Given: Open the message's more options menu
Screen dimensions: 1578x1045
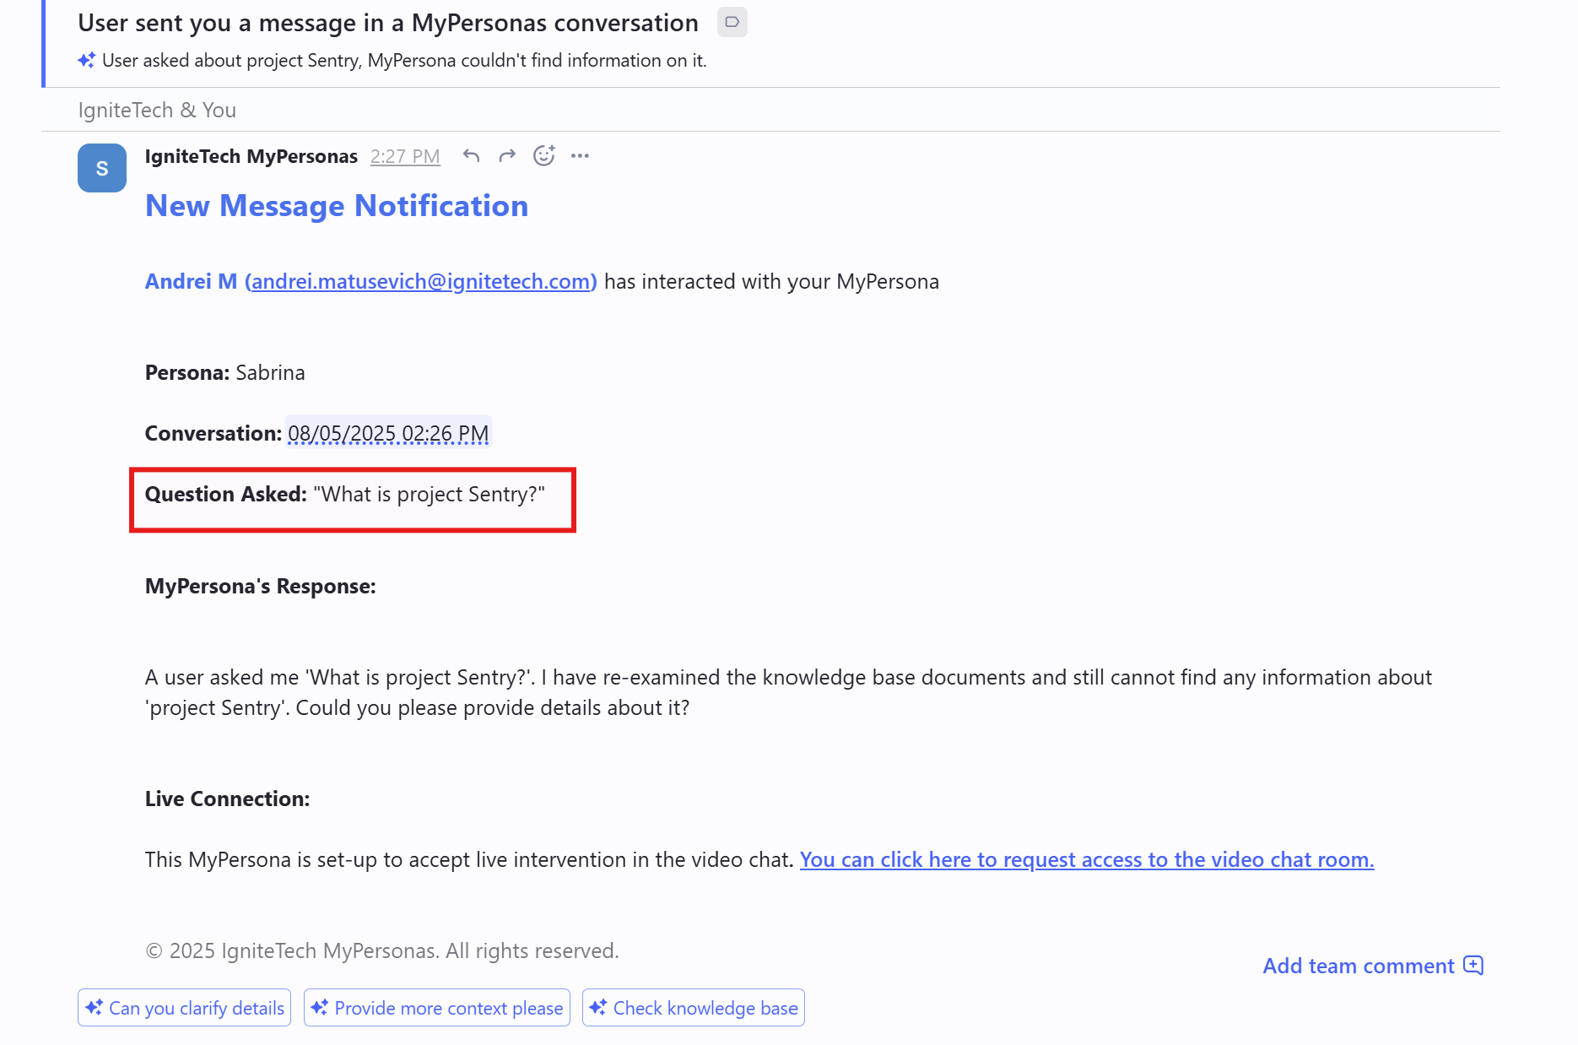Looking at the screenshot, I should click(580, 155).
